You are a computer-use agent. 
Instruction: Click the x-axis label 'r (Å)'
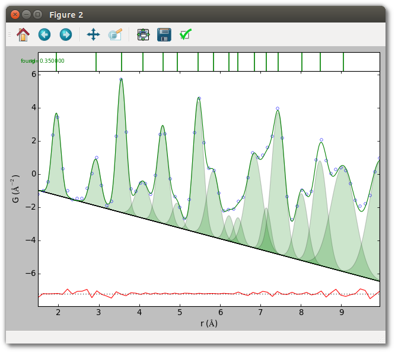pos(208,323)
